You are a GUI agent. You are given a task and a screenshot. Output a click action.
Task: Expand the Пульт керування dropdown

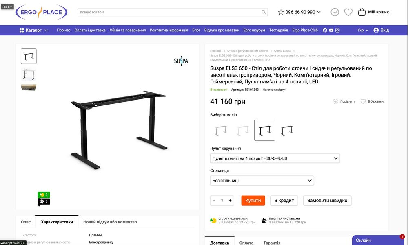pyautogui.click(x=275, y=158)
